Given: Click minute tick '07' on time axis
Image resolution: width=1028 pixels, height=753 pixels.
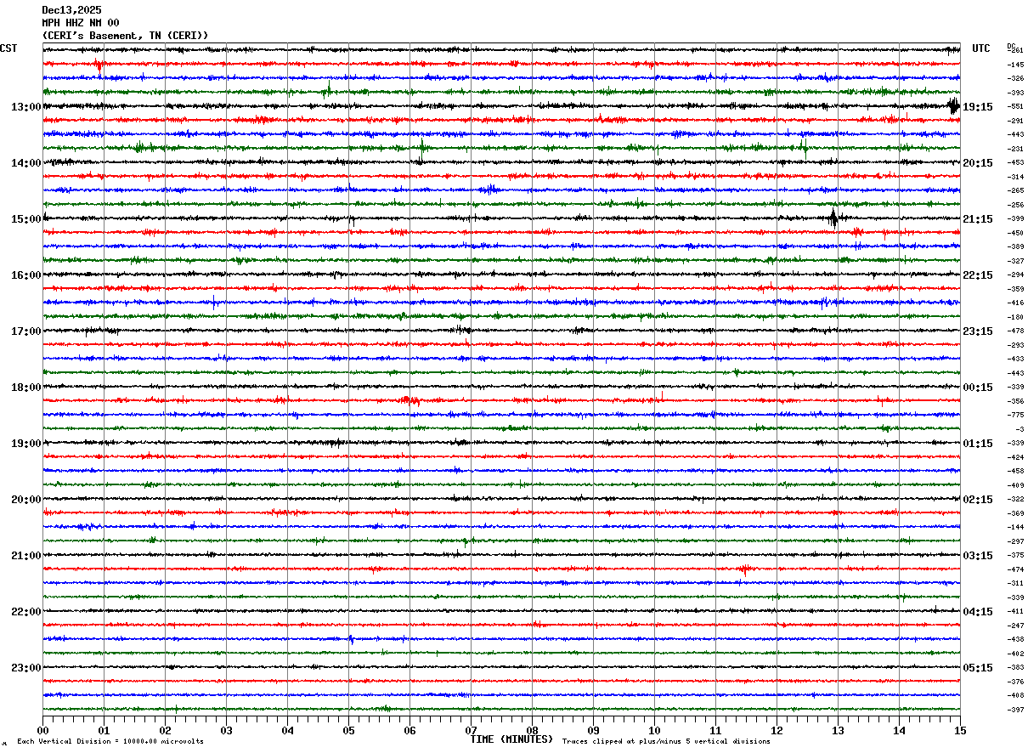Looking at the screenshot, I should 471,730.
